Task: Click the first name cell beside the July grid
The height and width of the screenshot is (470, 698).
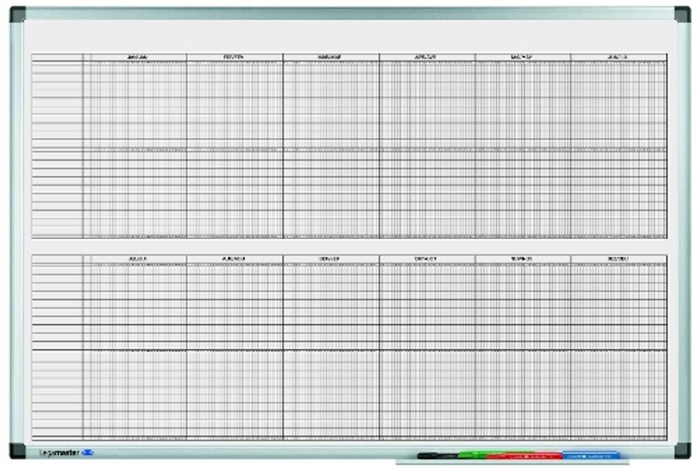Action: [x=57, y=268]
